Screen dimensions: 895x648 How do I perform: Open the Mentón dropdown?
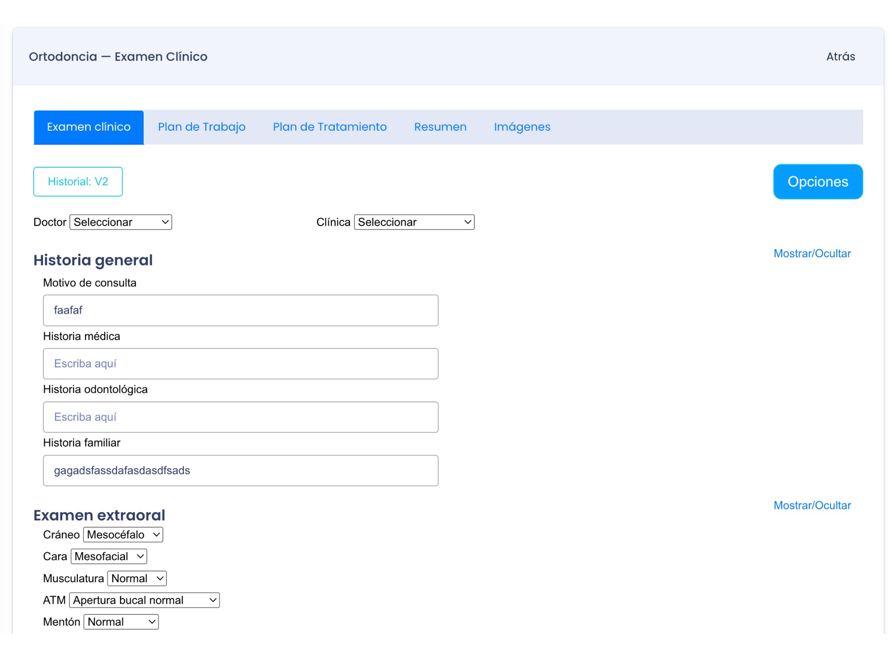pos(121,622)
